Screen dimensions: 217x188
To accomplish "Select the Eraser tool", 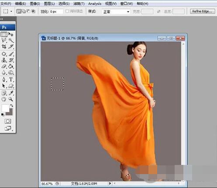I will pos(4,66).
